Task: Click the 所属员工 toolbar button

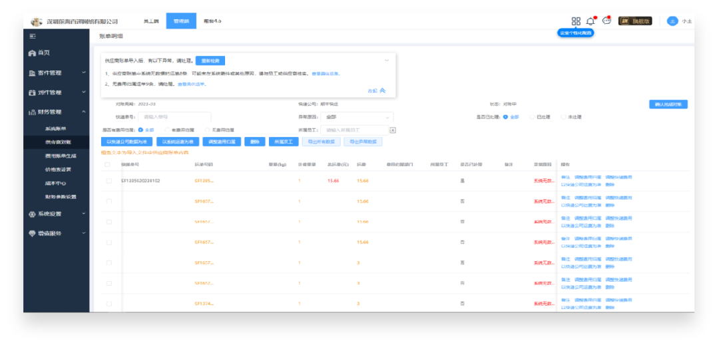Action: tap(284, 142)
